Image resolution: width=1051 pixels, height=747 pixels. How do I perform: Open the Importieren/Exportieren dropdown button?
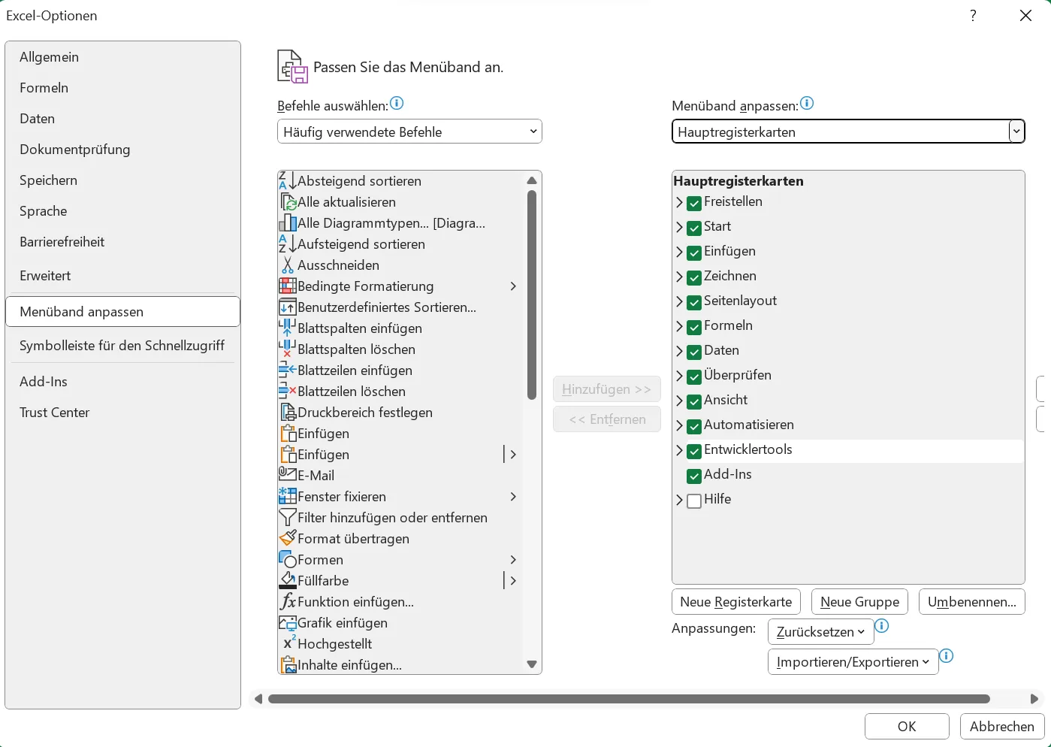(x=853, y=662)
